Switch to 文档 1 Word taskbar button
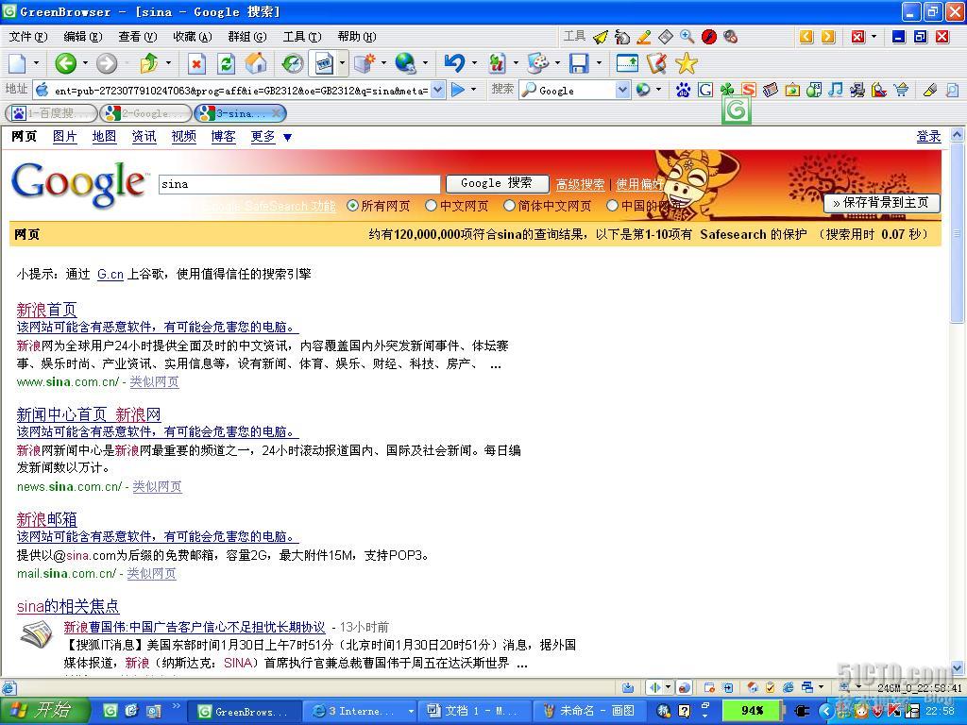 point(474,712)
